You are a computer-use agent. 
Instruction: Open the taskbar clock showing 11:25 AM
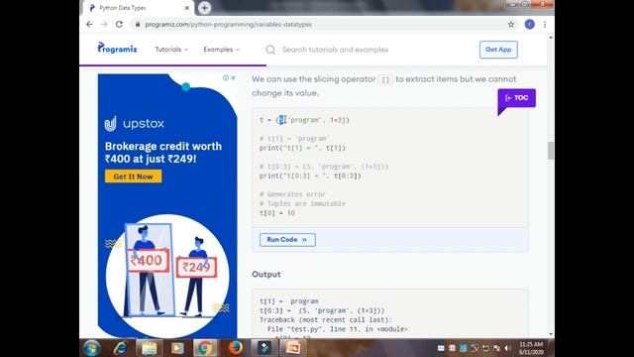click(x=531, y=348)
